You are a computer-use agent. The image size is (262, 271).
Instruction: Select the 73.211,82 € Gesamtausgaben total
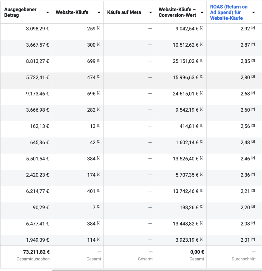[x=36, y=252]
